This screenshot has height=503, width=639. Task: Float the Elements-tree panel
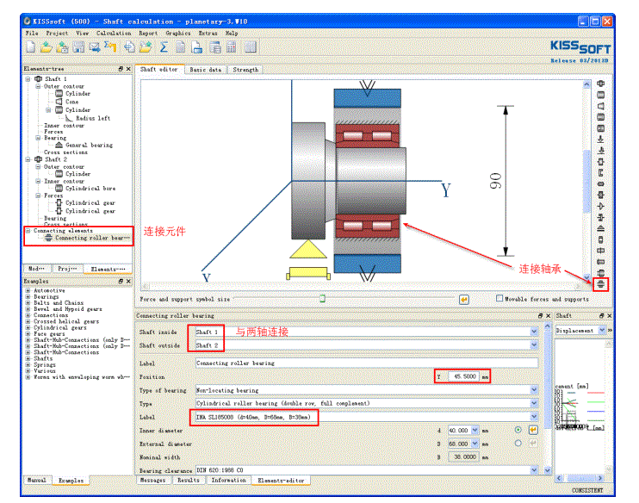121,69
